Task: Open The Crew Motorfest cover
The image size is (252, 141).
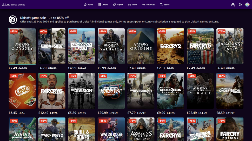Action: tap(111, 91)
